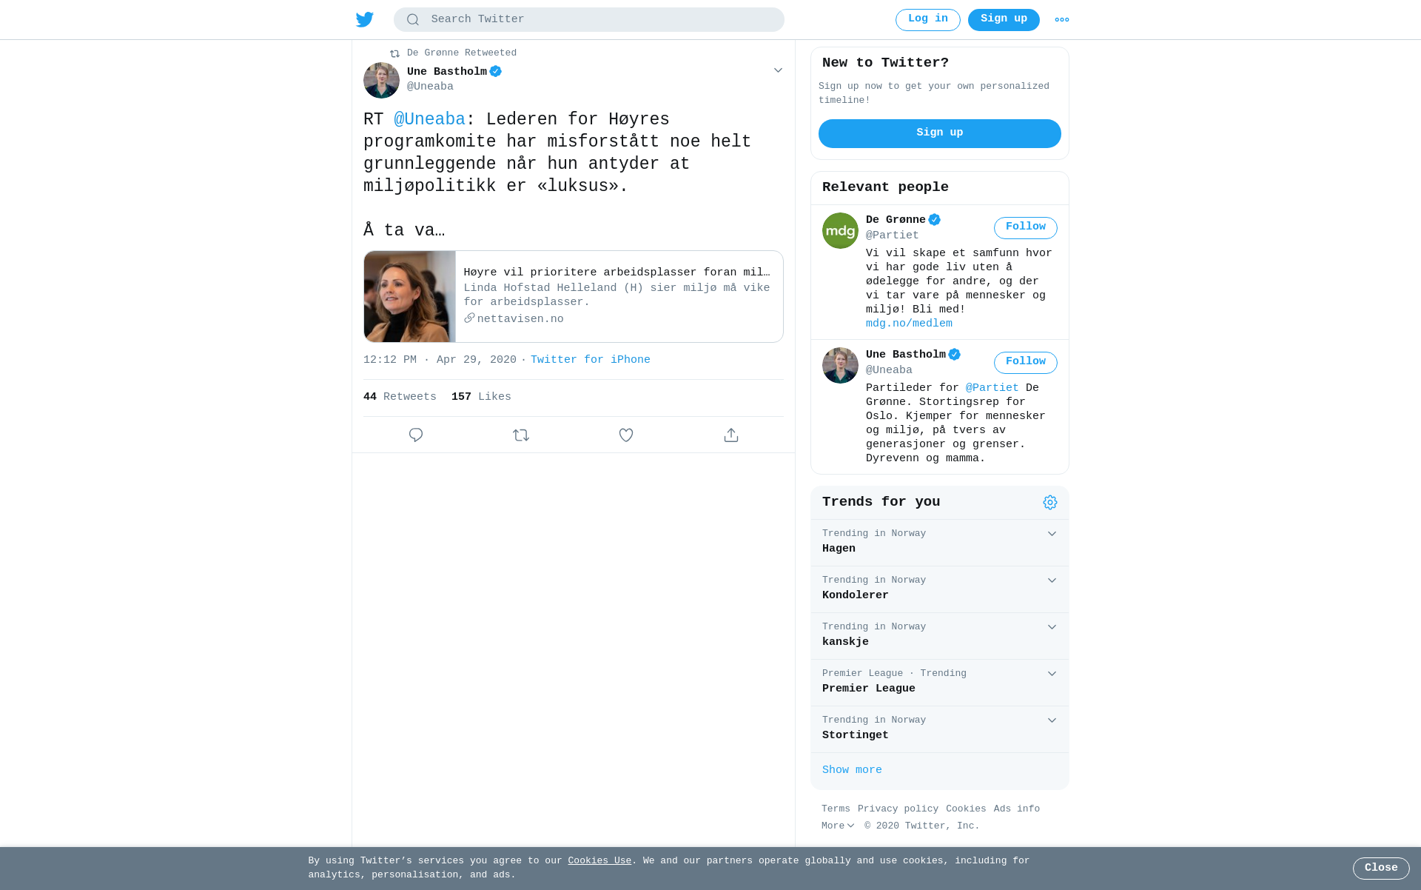Expand options for Stortinget trend
1421x890 pixels.
pyautogui.click(x=1052, y=720)
